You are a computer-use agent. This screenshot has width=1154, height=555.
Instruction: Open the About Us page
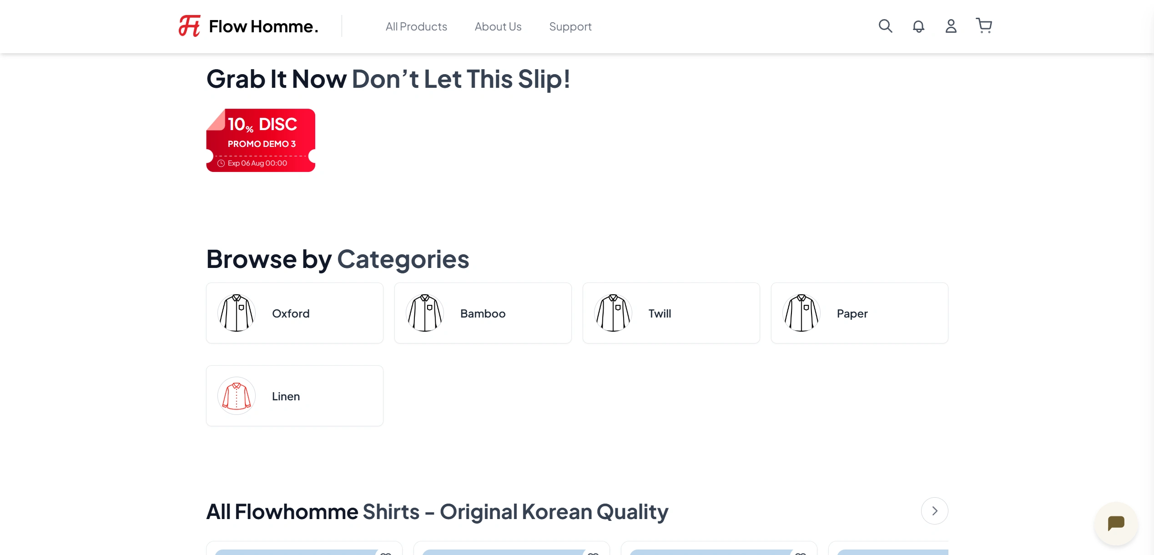(498, 26)
